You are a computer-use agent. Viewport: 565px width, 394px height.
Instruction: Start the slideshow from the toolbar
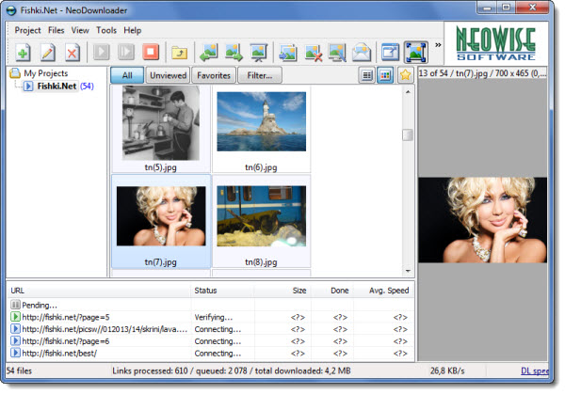pyautogui.click(x=258, y=52)
